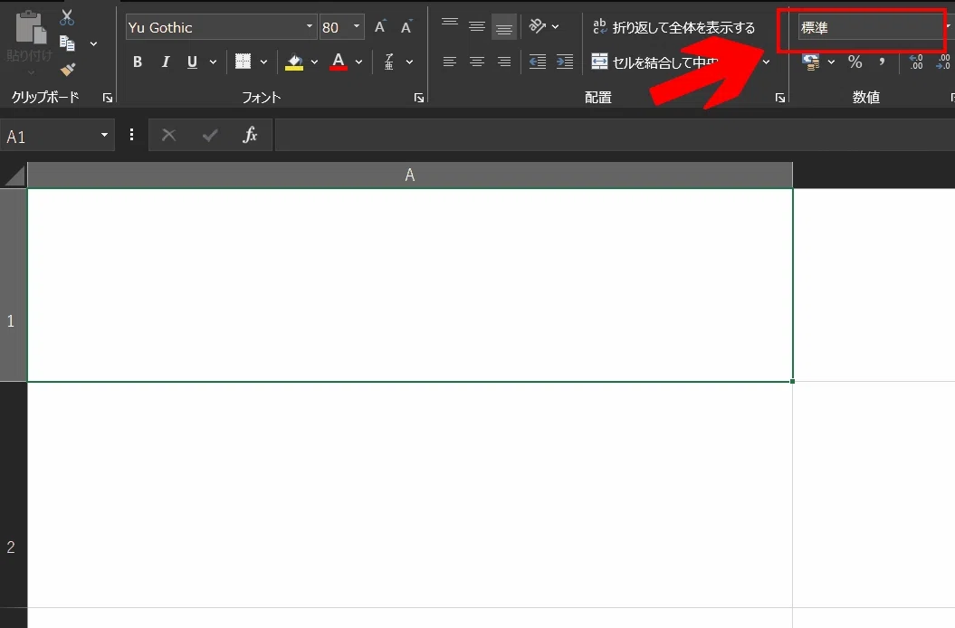Open the alignment 配置 group dialog launcher
Viewport: 955px width, 628px height.
click(x=780, y=98)
